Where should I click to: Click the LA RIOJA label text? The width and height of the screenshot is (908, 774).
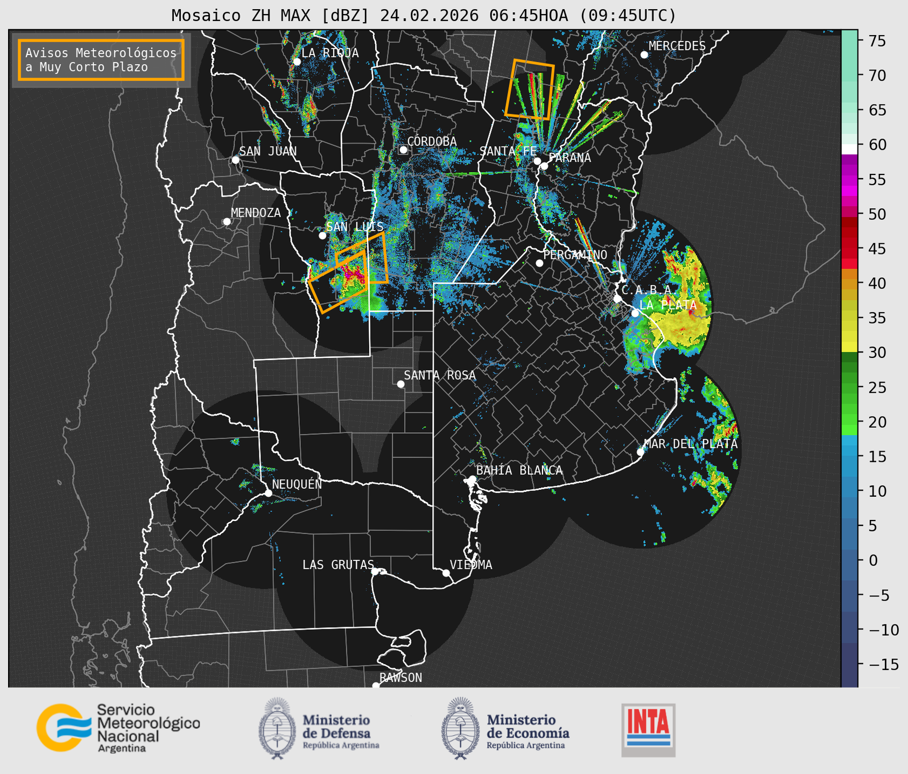330,53
